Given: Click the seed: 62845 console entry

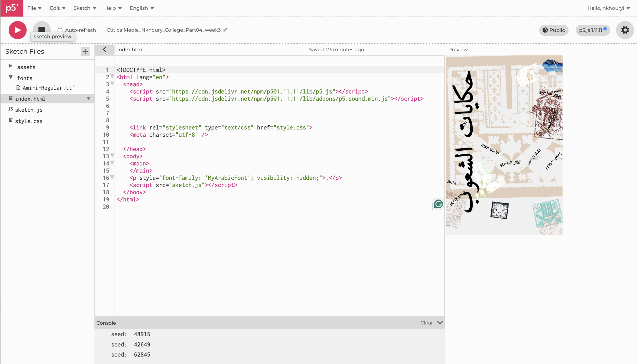Looking at the screenshot, I should click(130, 355).
